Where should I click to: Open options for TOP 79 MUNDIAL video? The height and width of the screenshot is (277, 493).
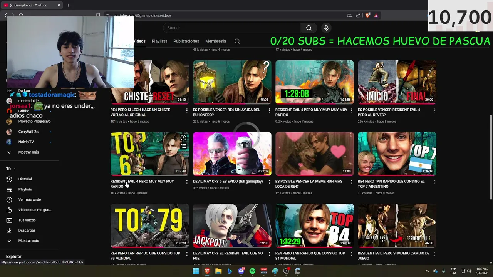(x=187, y=254)
